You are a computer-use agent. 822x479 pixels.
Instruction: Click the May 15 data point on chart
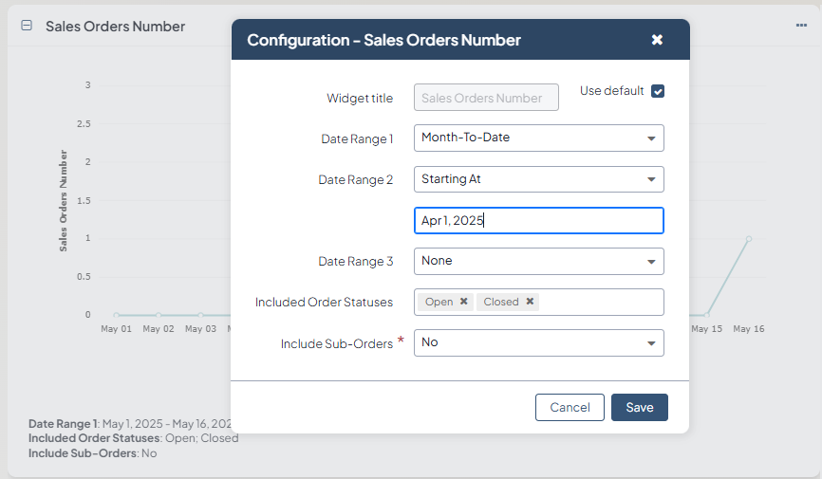click(x=706, y=315)
